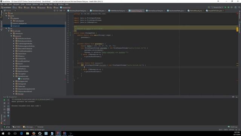The width and height of the screenshot is (241, 136).
Task: Hide the Project panel with the hide icon
Action: point(64,11)
